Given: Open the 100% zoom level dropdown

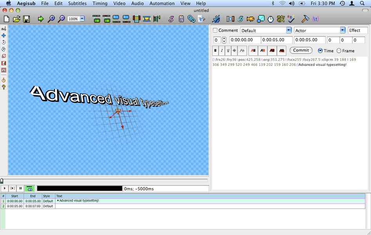Looking at the screenshot, I should tap(82, 19).
